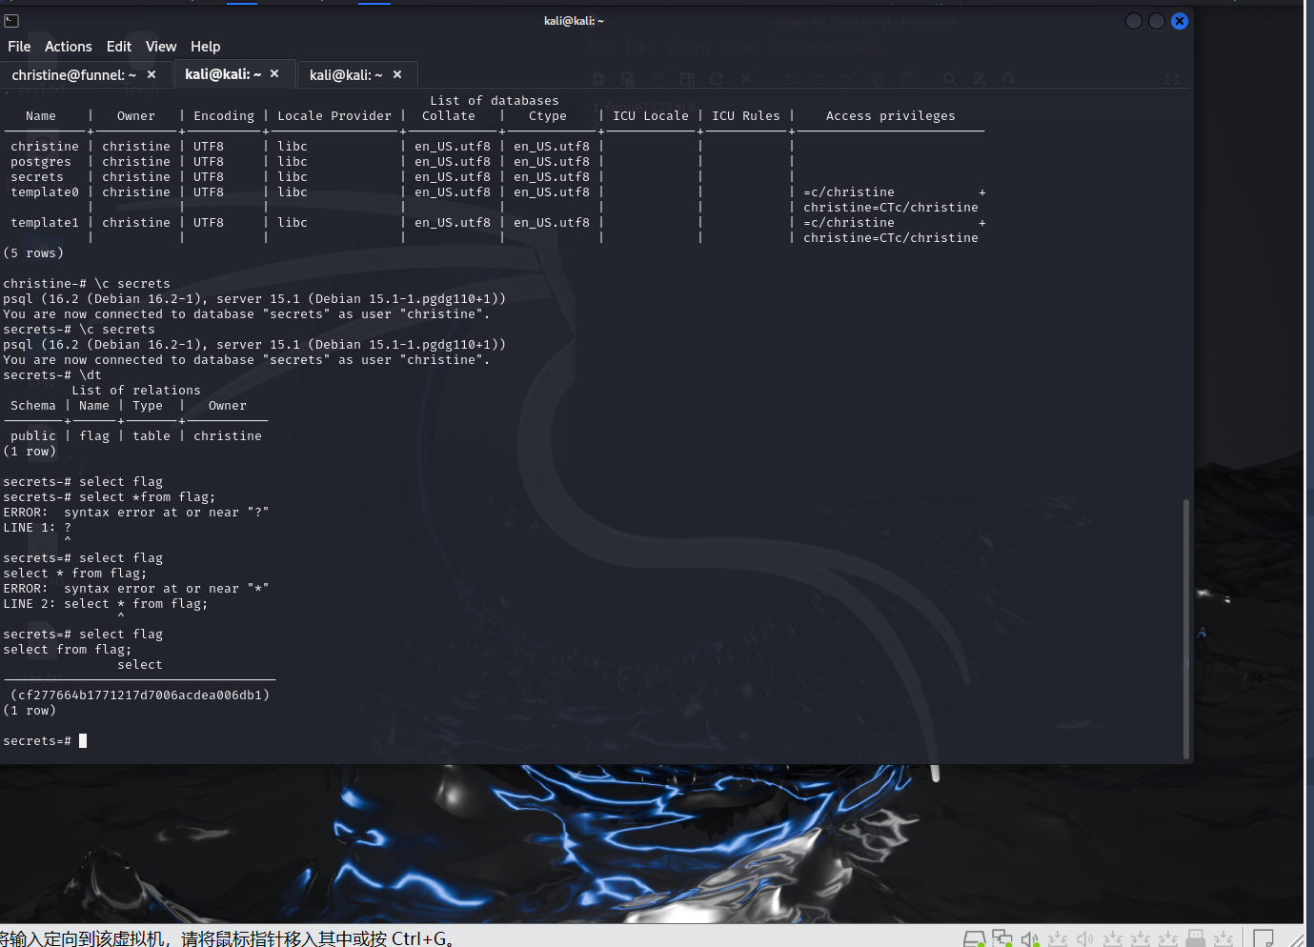Image resolution: width=1314 pixels, height=947 pixels.
Task: Click the flag hash cf277664b1771217d7006acdea006db1
Action: pos(140,695)
